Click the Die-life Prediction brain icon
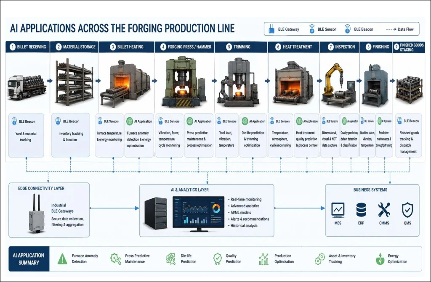The image size is (431, 282). click(x=171, y=258)
